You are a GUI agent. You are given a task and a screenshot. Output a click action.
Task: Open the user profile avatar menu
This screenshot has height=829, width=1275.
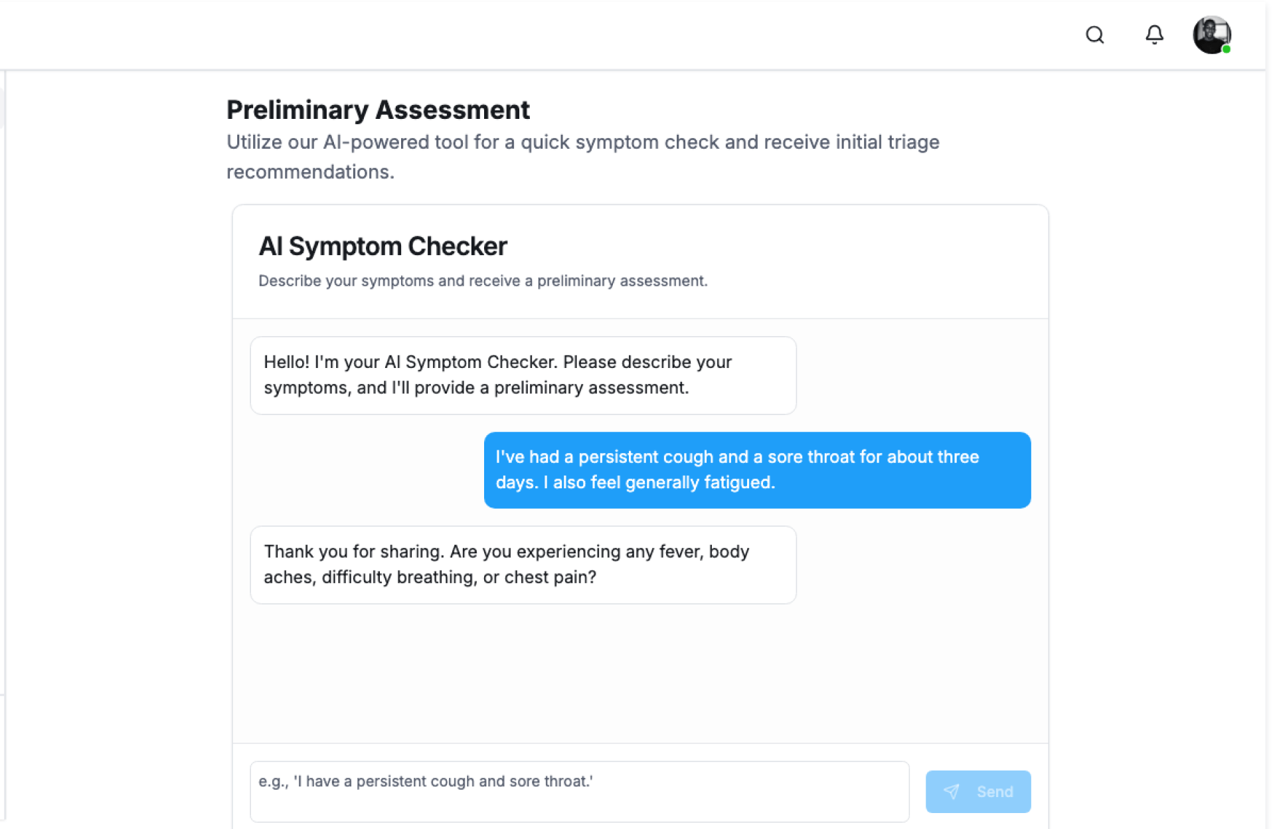(1211, 33)
